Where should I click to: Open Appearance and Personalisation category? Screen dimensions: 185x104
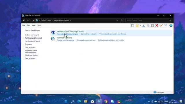pyautogui.click(x=31, y=51)
